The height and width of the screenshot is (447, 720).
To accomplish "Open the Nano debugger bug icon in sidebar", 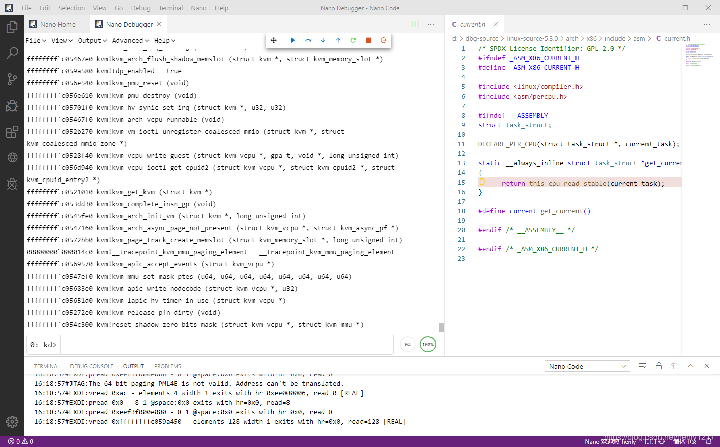I will click(12, 184).
